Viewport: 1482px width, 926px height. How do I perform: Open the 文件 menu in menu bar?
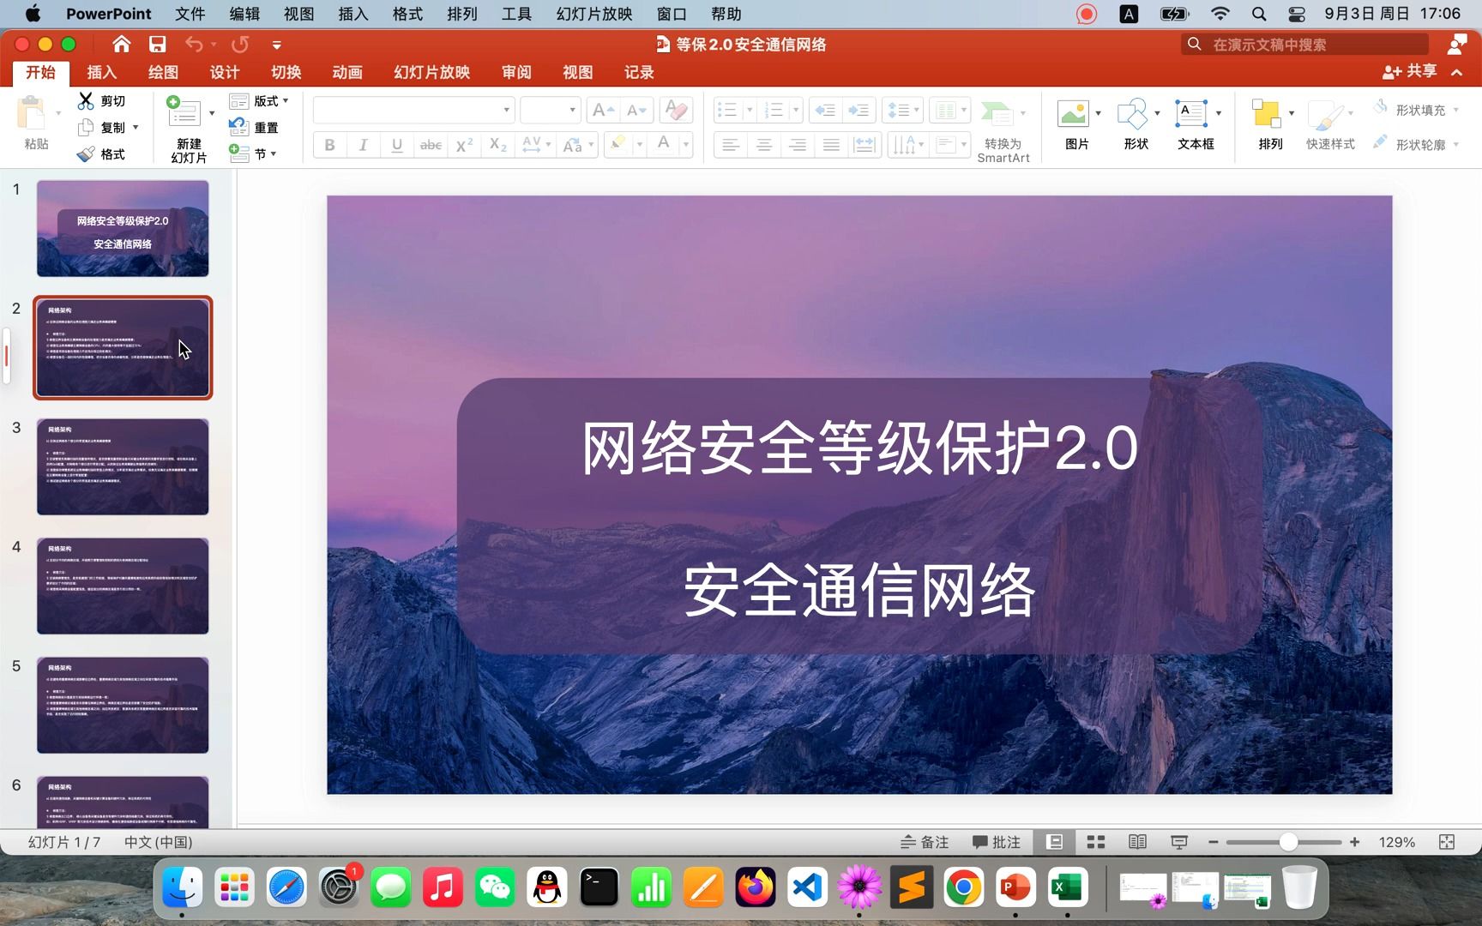coord(190,14)
